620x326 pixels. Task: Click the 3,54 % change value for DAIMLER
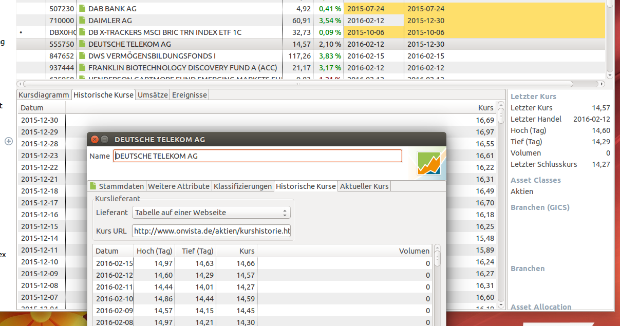pos(330,21)
